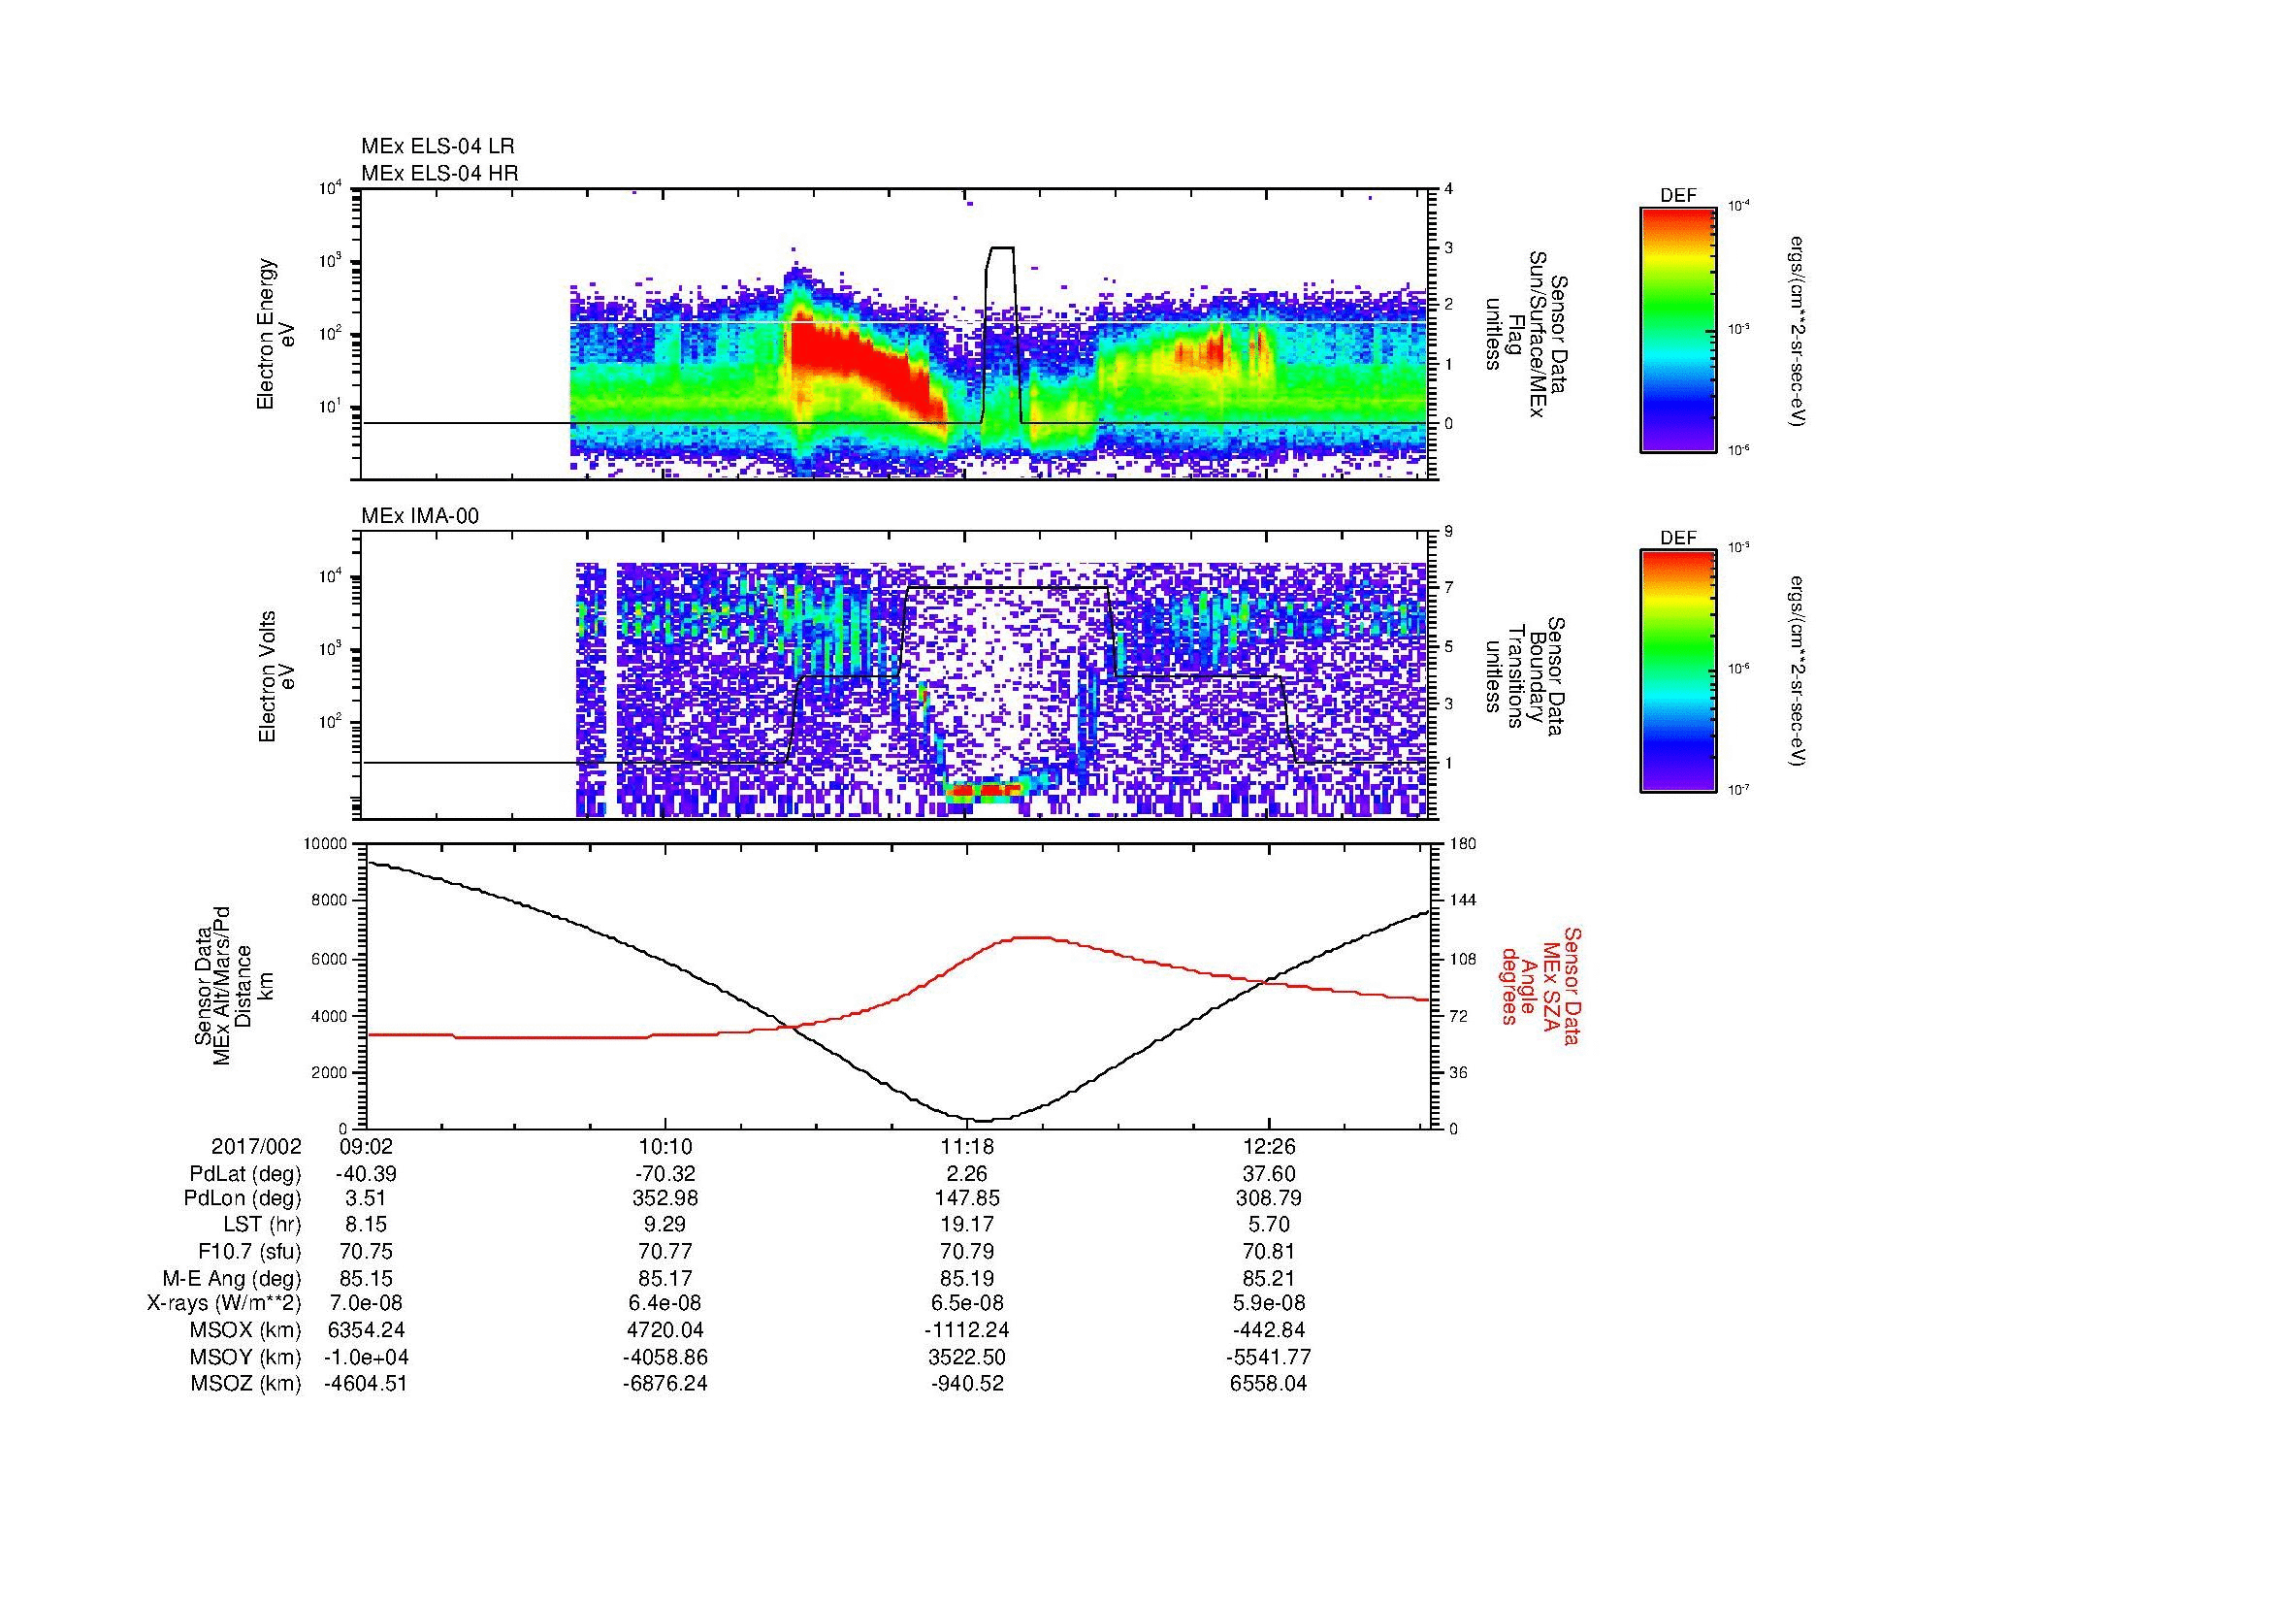Click the SZA curve peak in the bottom panel
This screenshot has width=2269, height=1604.
(x=1033, y=937)
